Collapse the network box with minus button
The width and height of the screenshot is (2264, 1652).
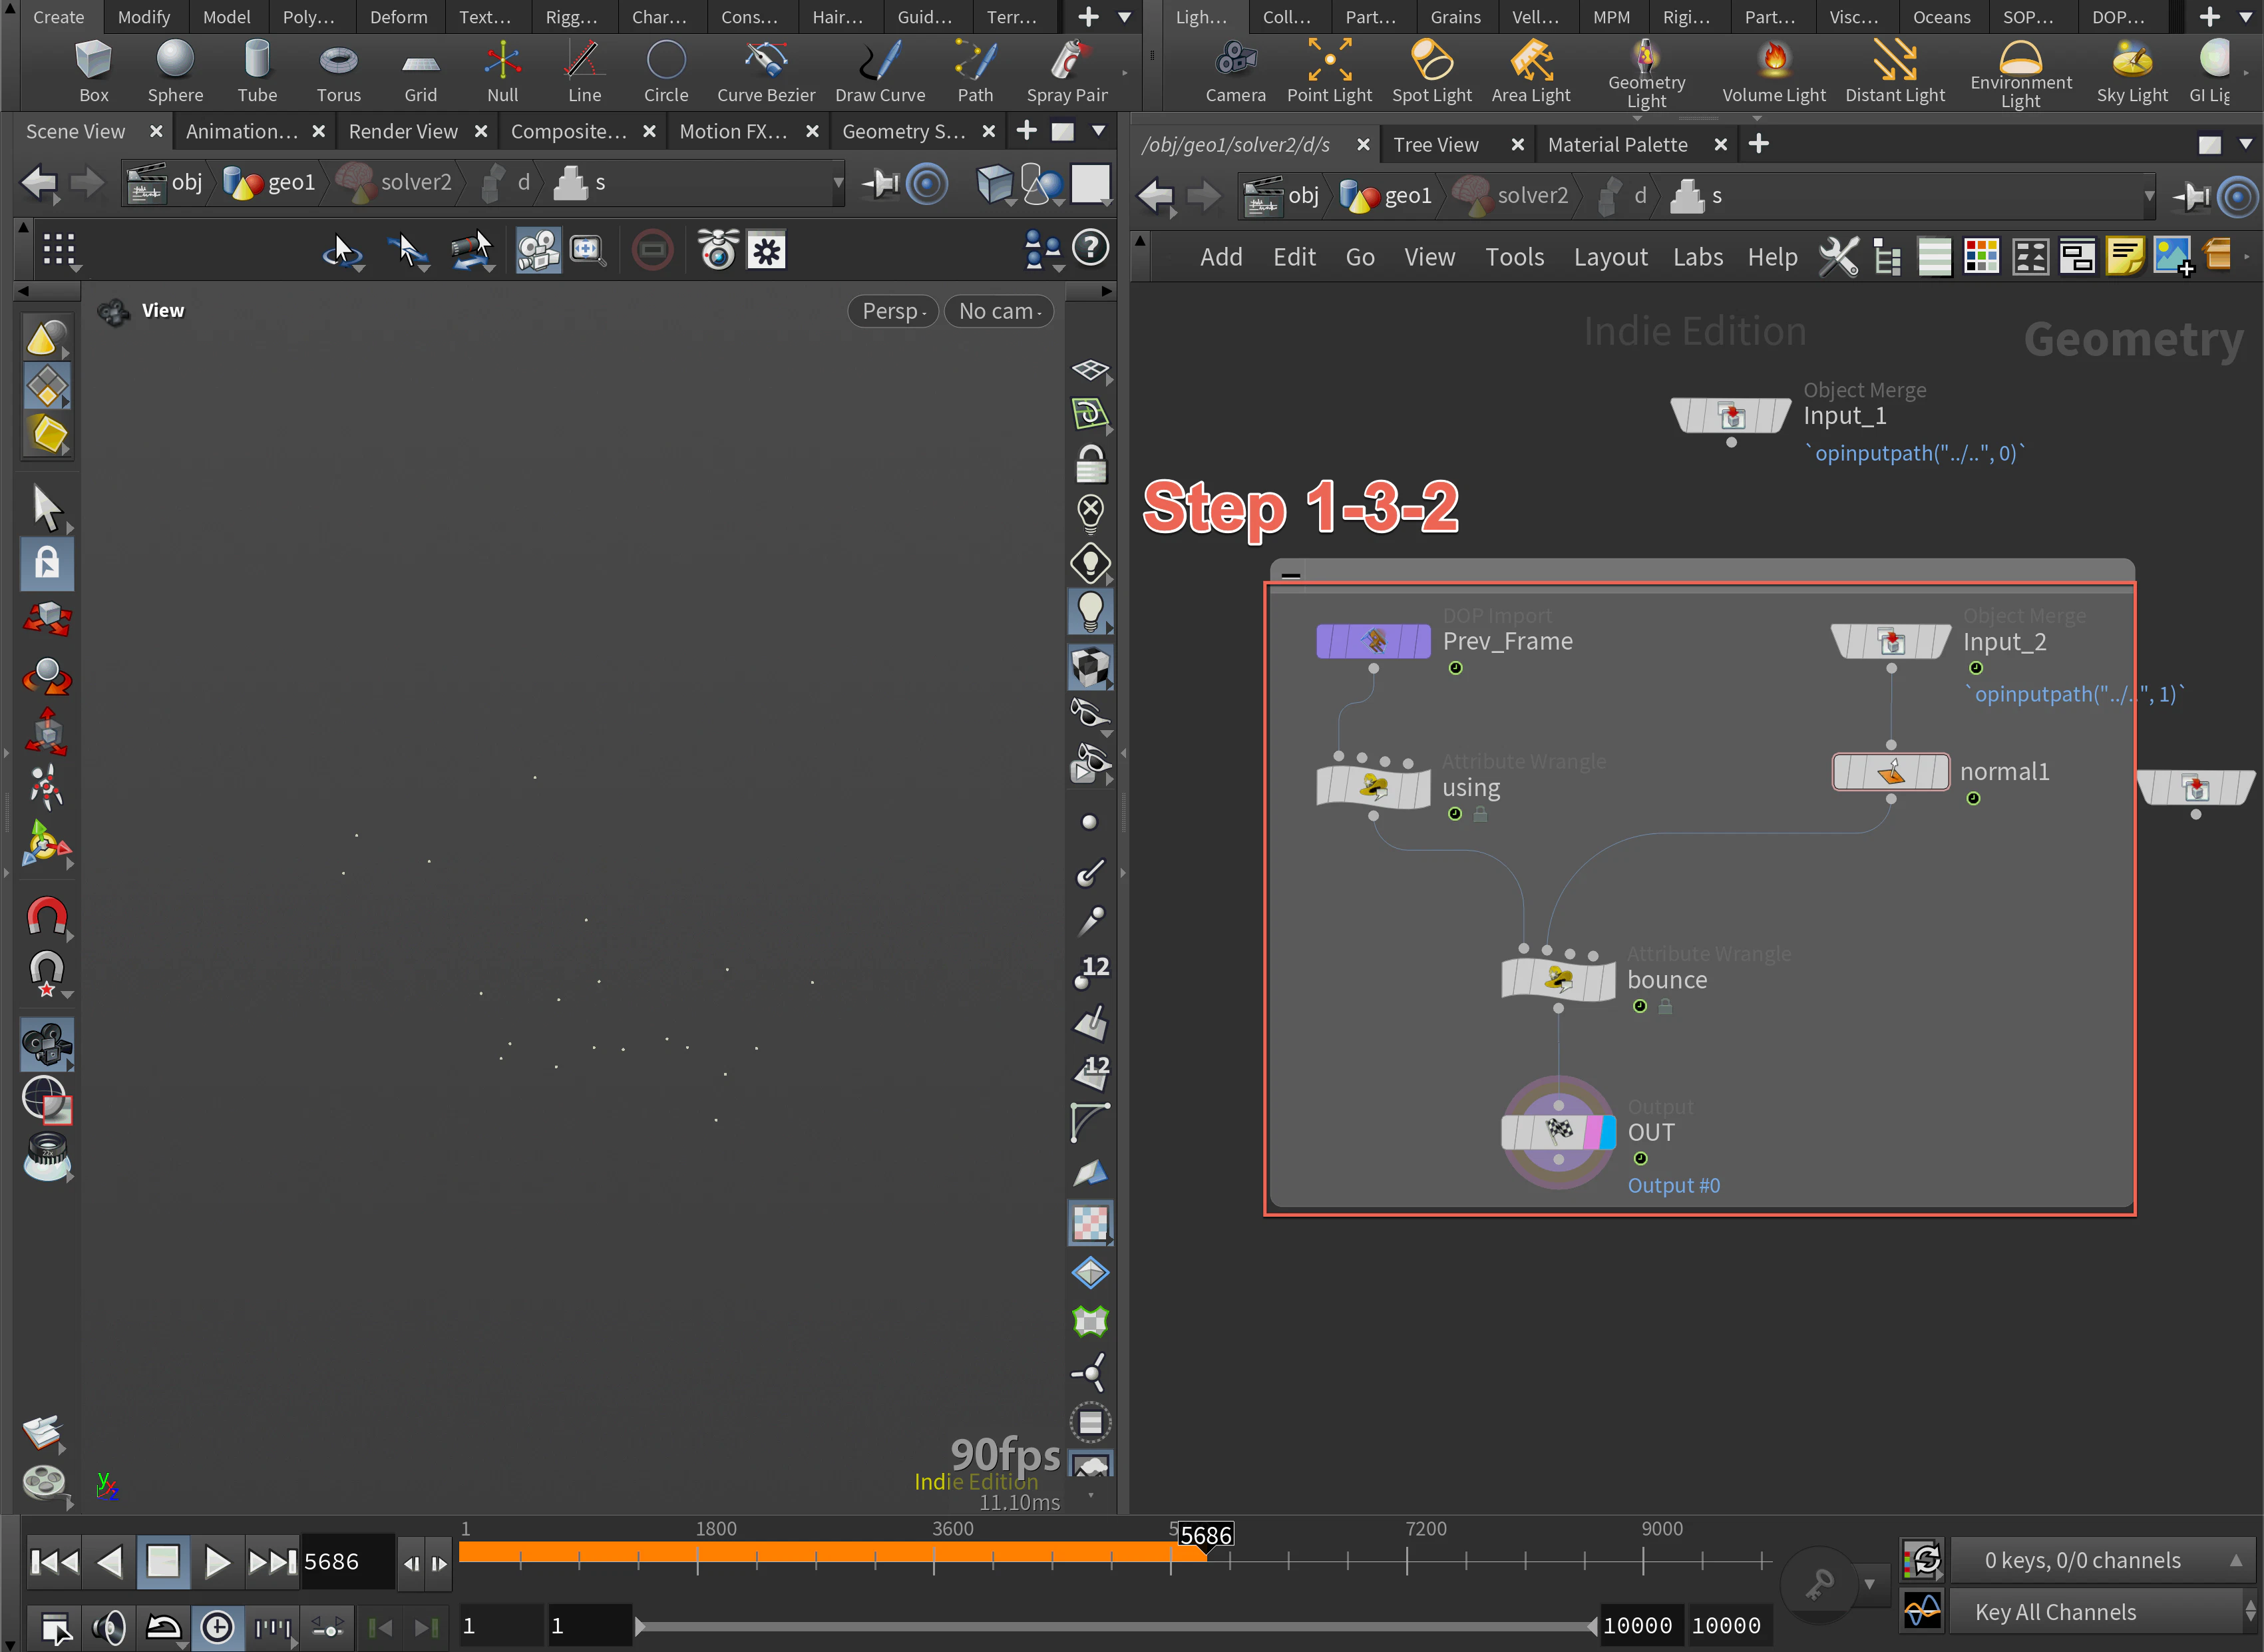(x=1290, y=575)
